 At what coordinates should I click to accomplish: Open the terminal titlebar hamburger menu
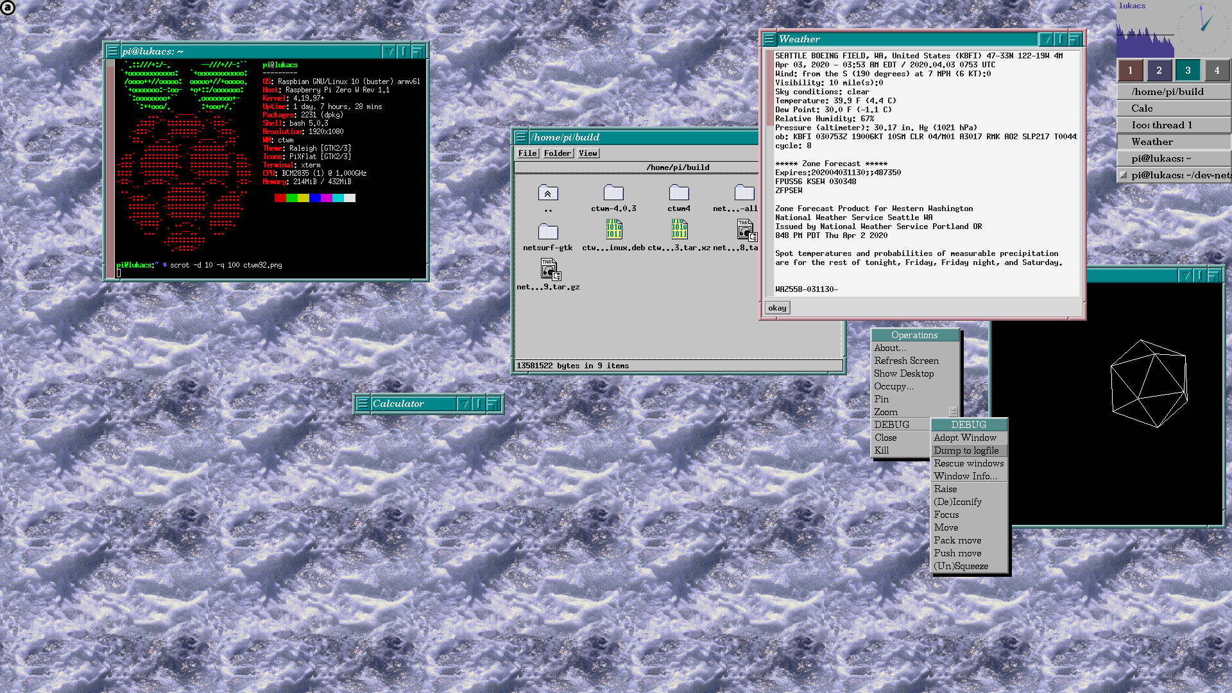(x=112, y=51)
